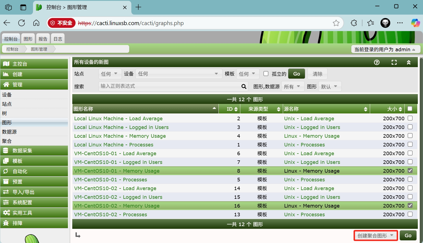This screenshot has height=243, width=423.
Task: Refresh the page in browser
Action: click(22, 23)
